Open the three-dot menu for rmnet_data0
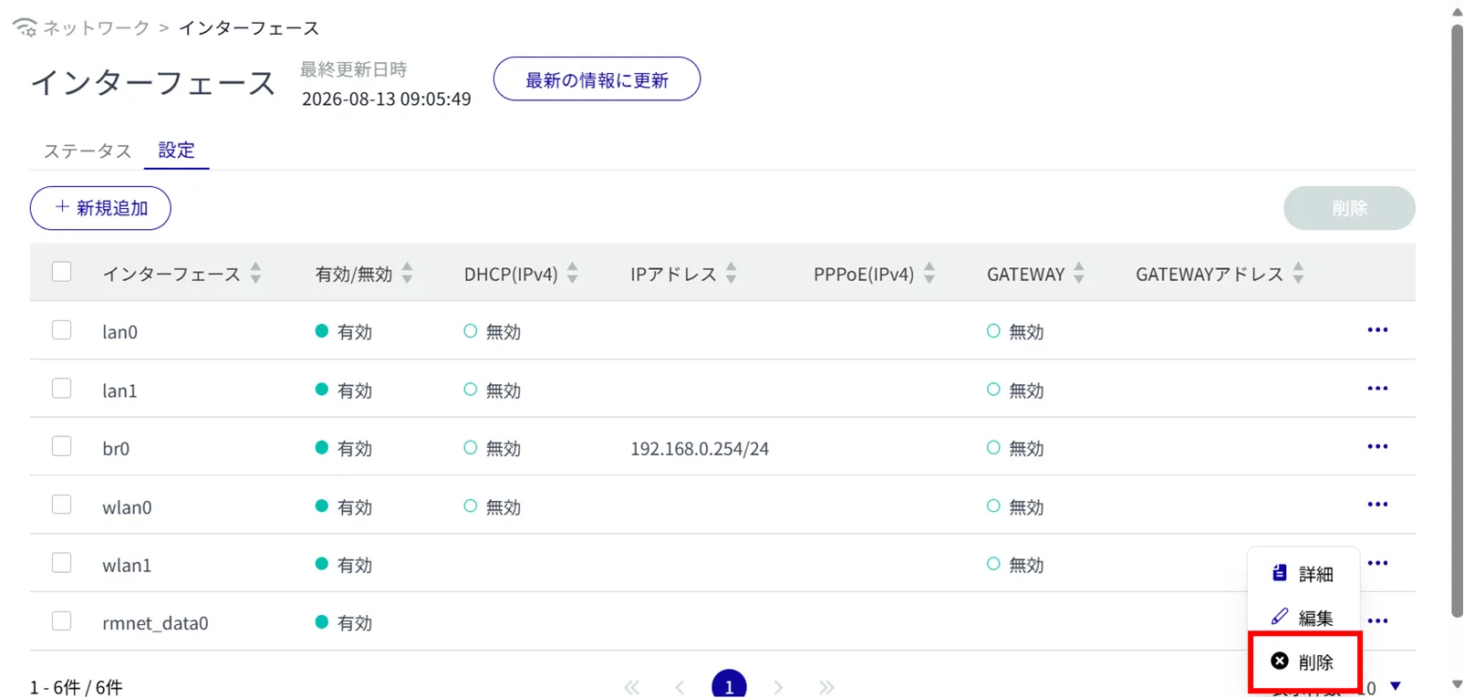The image size is (1464, 698). click(x=1377, y=621)
